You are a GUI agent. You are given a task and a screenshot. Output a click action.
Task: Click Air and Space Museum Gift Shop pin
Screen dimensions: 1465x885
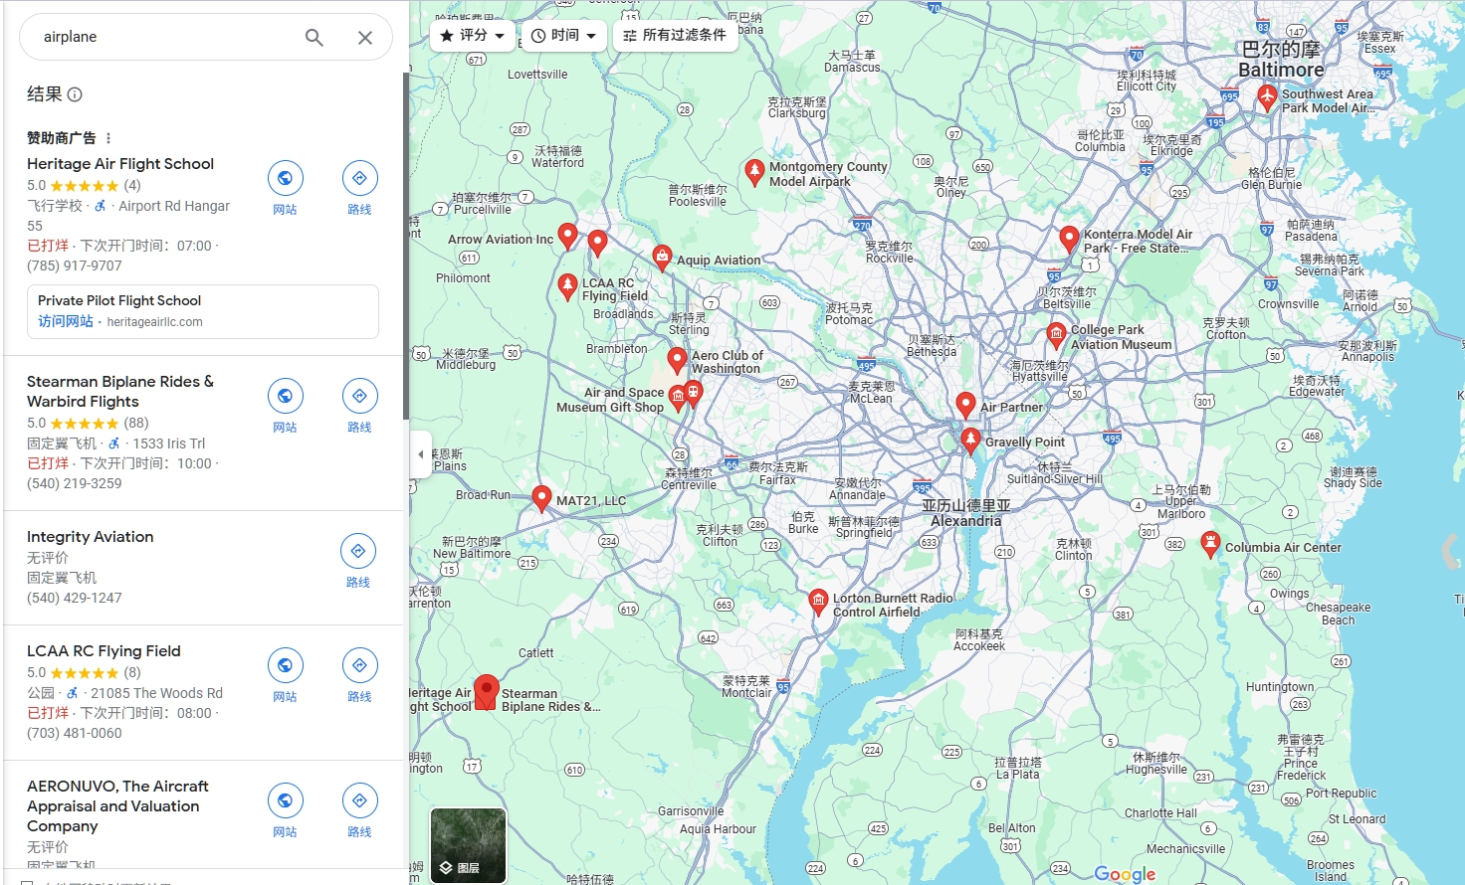click(x=678, y=399)
